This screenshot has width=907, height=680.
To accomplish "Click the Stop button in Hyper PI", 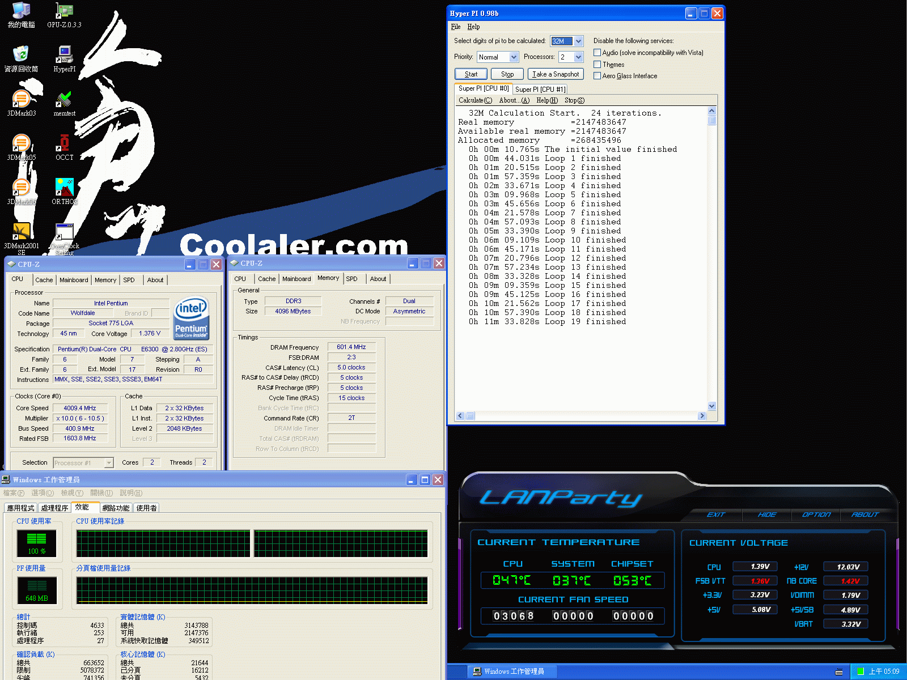I will pos(507,74).
